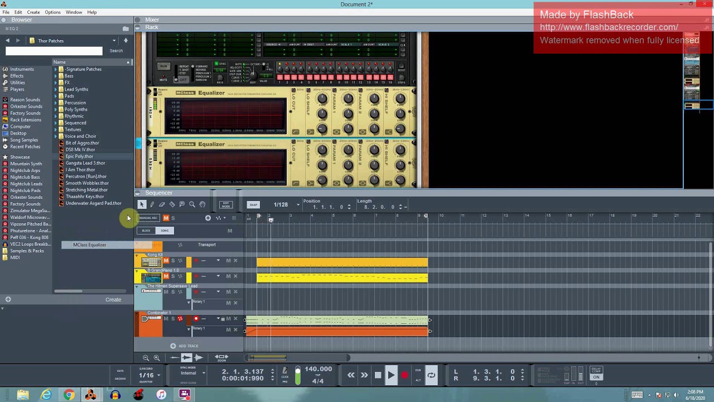Image resolution: width=714 pixels, height=402 pixels.
Task: Click the browser folder icon near M EQ 2
Action: click(x=126, y=28)
